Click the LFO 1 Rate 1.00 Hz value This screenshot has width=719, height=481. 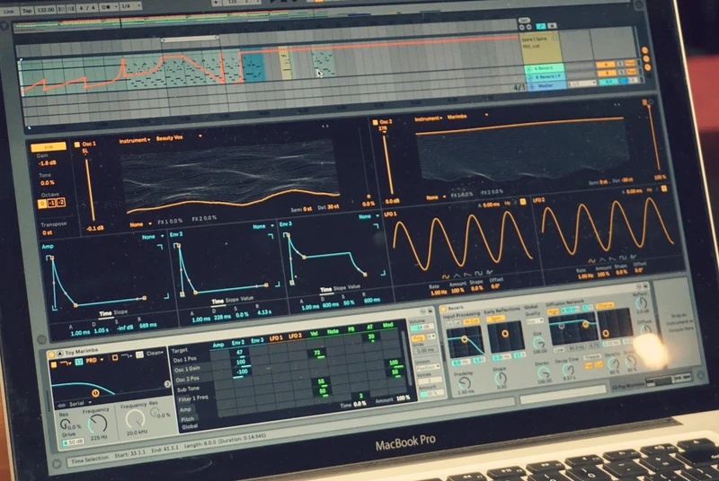click(x=439, y=292)
